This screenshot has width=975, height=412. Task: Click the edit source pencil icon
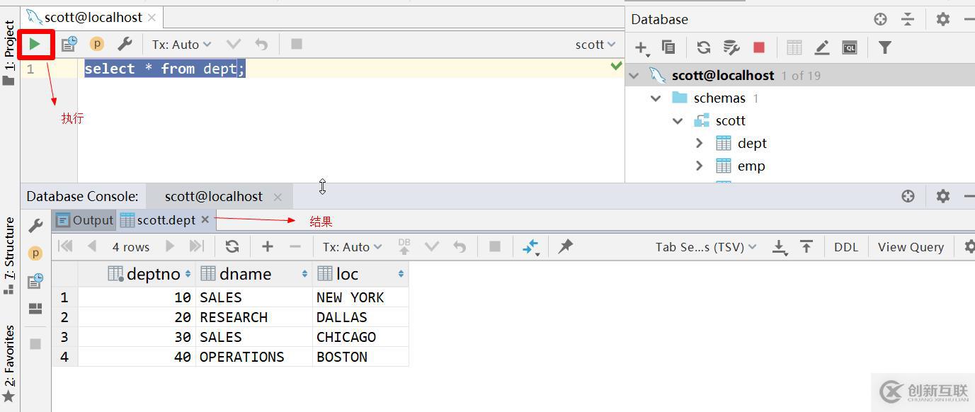pos(822,47)
